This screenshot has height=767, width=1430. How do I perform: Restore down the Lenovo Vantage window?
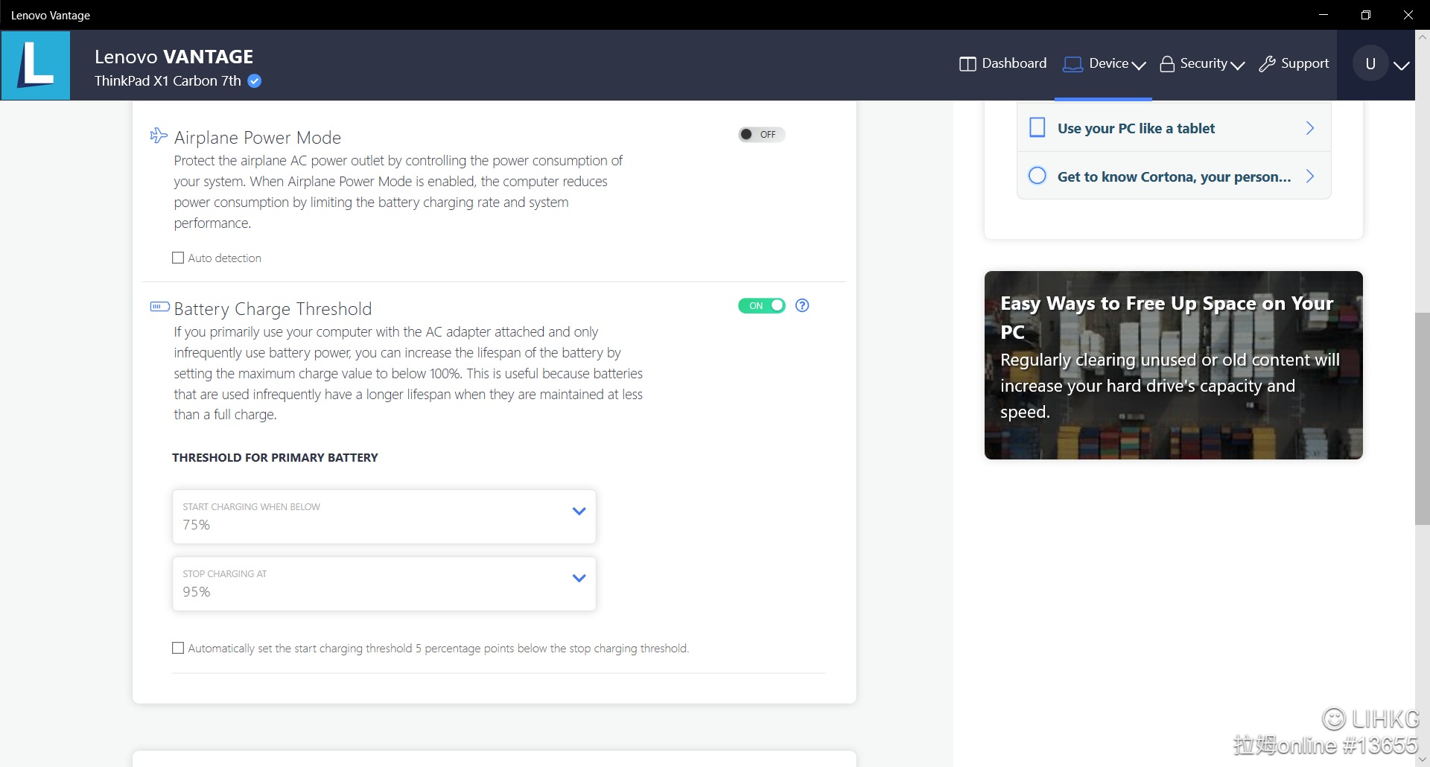pos(1366,15)
